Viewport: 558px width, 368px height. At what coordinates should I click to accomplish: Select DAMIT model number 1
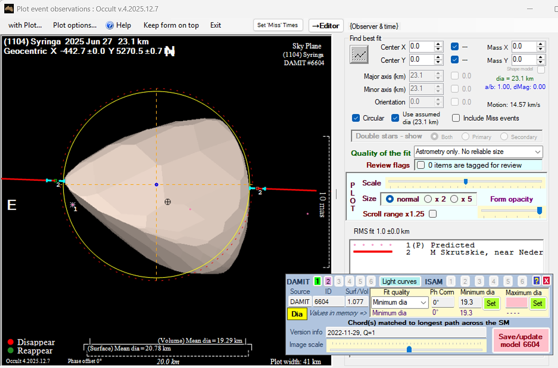click(x=317, y=281)
